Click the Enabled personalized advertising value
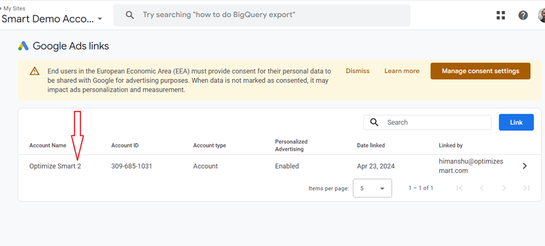 (x=287, y=166)
